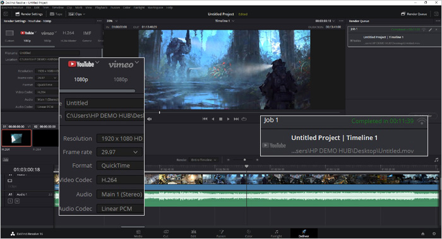Select the IMF render preset
This screenshot has width=442, height=239.
(87, 36)
